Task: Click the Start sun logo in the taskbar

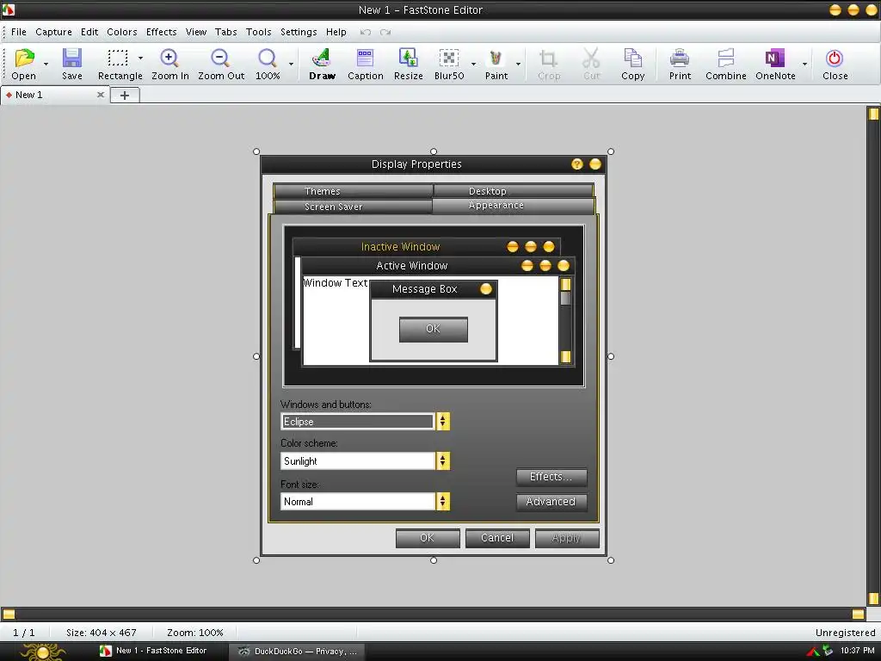Action: (43, 652)
